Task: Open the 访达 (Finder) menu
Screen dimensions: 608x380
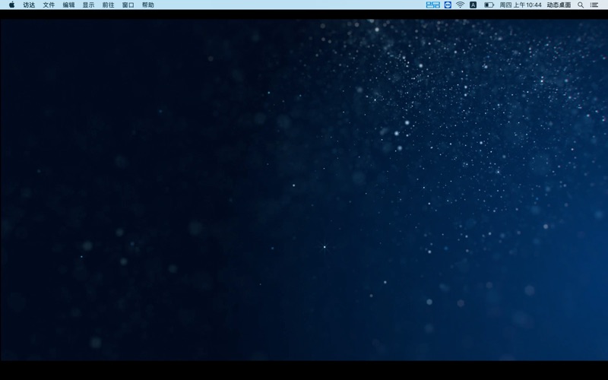Action: click(29, 5)
